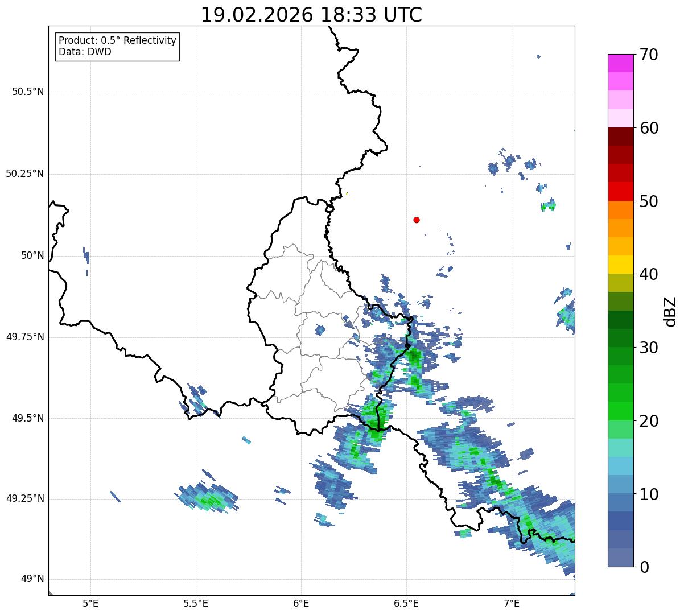Click the longitude label "7°E"
Image resolution: width=684 pixels, height=615 pixels.
coord(512,604)
